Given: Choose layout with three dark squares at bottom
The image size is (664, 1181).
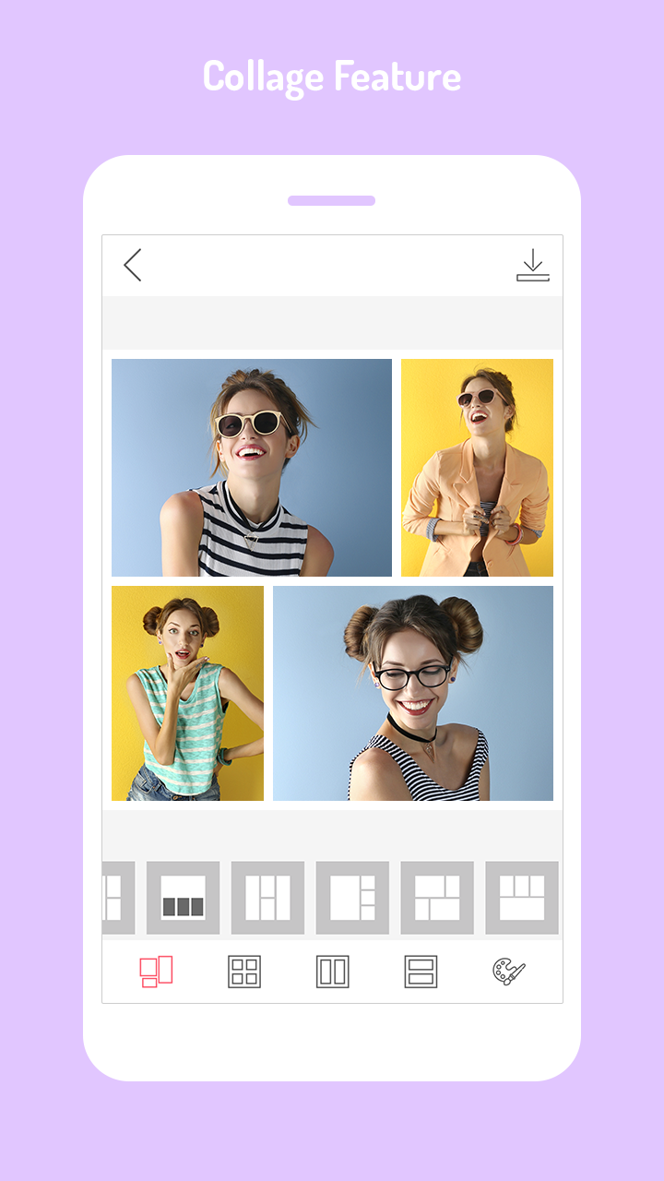Looking at the screenshot, I should pyautogui.click(x=183, y=898).
